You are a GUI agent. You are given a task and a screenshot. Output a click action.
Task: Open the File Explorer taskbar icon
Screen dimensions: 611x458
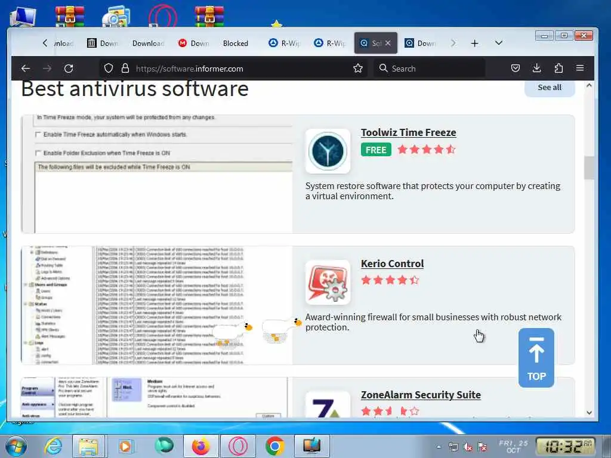click(x=88, y=446)
